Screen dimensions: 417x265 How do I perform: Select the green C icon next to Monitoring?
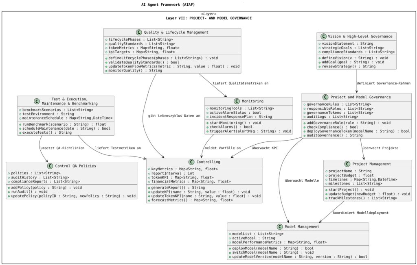coord(237,101)
